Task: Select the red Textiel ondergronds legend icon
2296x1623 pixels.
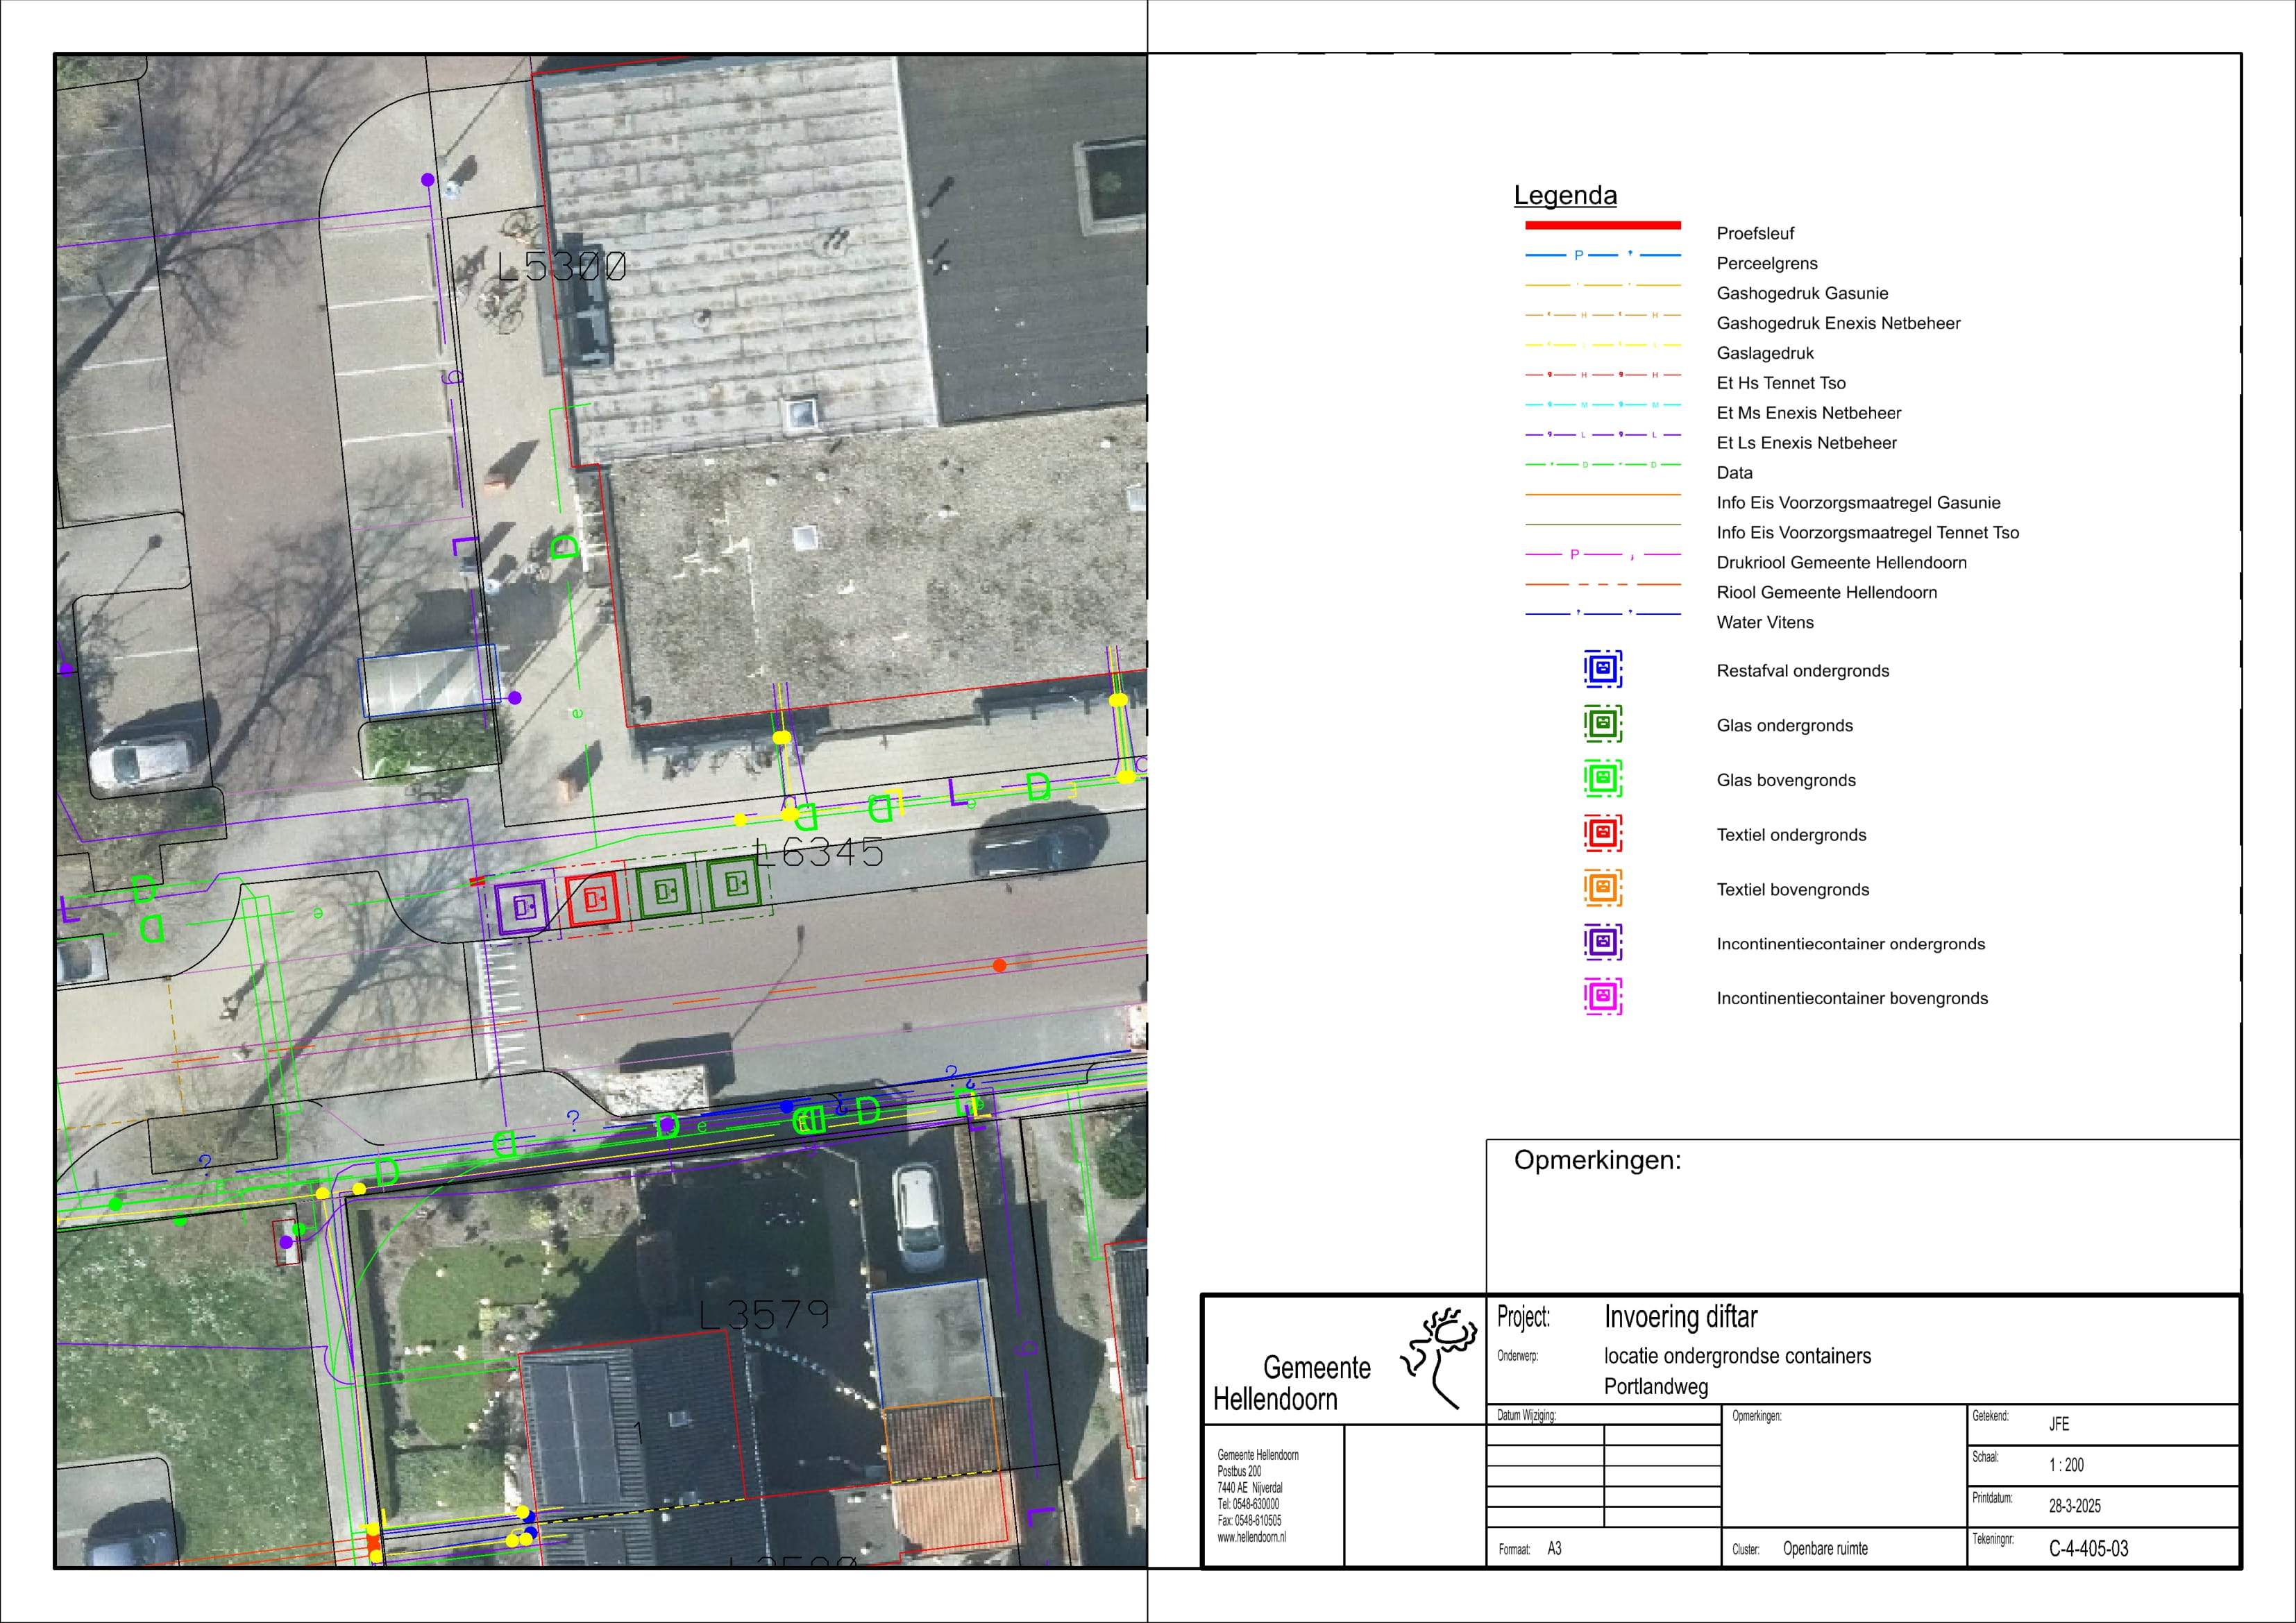Action: tap(1602, 833)
